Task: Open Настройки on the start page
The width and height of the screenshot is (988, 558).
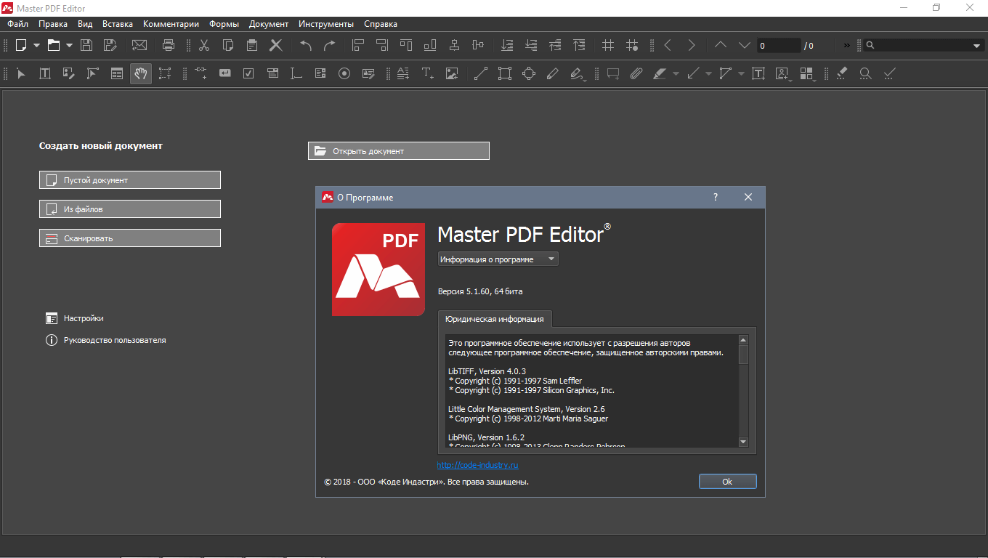Action: click(x=75, y=318)
